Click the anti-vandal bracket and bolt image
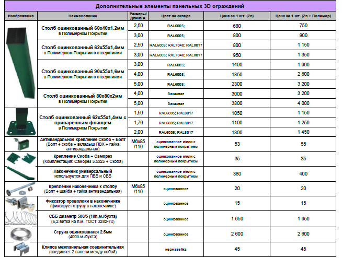 (x=21, y=144)
